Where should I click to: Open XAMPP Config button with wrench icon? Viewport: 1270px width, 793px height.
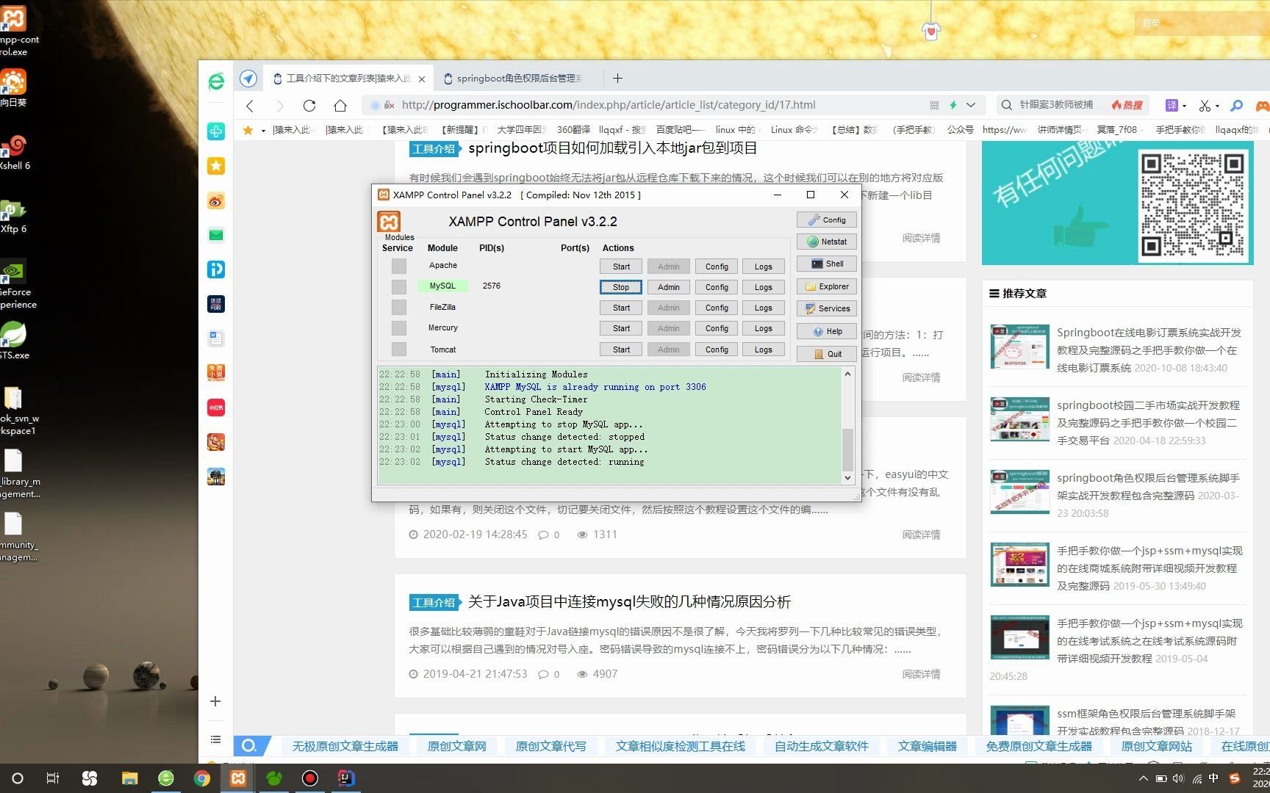pos(826,220)
